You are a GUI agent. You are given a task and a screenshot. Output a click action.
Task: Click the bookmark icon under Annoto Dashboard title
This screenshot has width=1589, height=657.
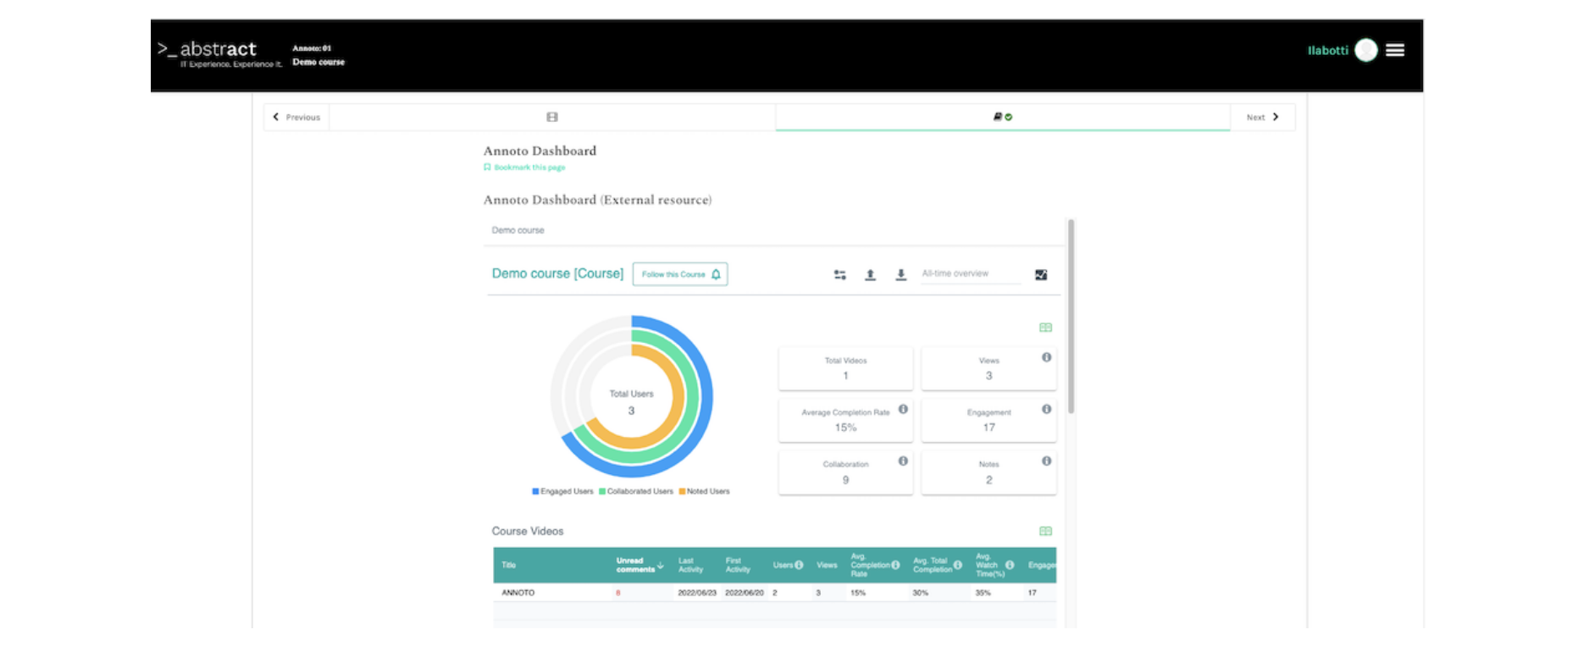click(x=487, y=167)
